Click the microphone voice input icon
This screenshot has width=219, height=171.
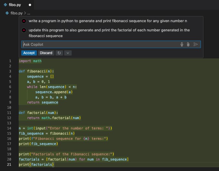(x=182, y=44)
